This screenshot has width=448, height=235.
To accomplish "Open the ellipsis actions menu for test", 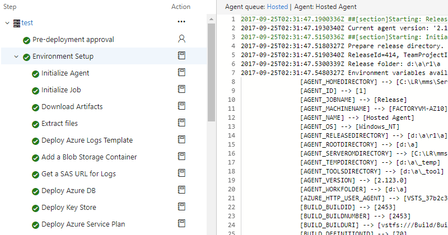I will pos(181,22).
